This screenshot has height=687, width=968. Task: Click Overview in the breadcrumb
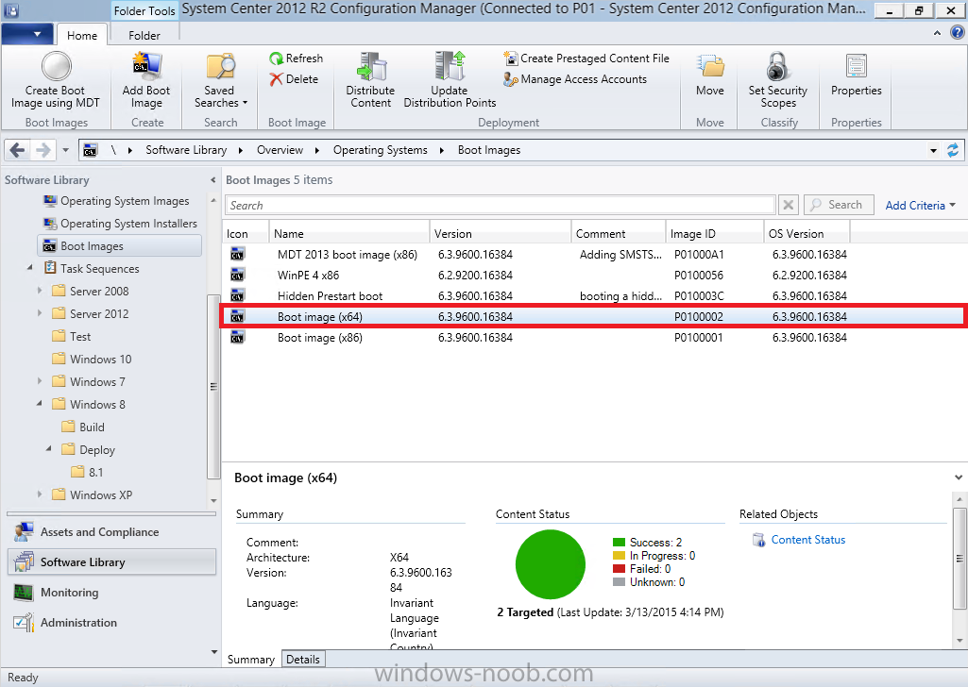click(280, 150)
